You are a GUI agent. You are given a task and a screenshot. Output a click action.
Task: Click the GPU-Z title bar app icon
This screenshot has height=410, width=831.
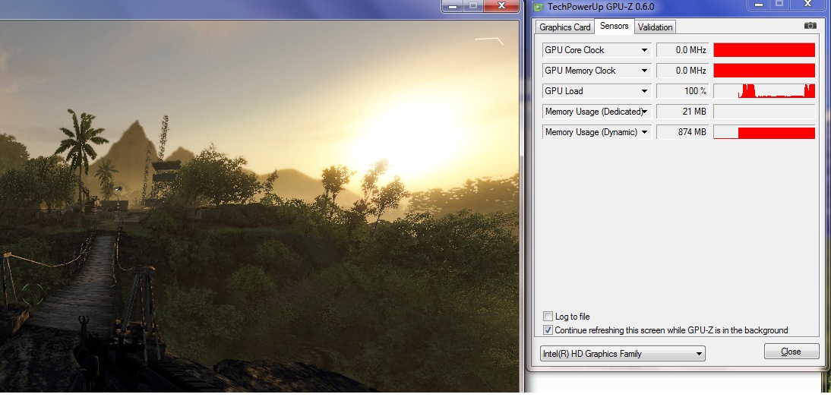pos(538,7)
